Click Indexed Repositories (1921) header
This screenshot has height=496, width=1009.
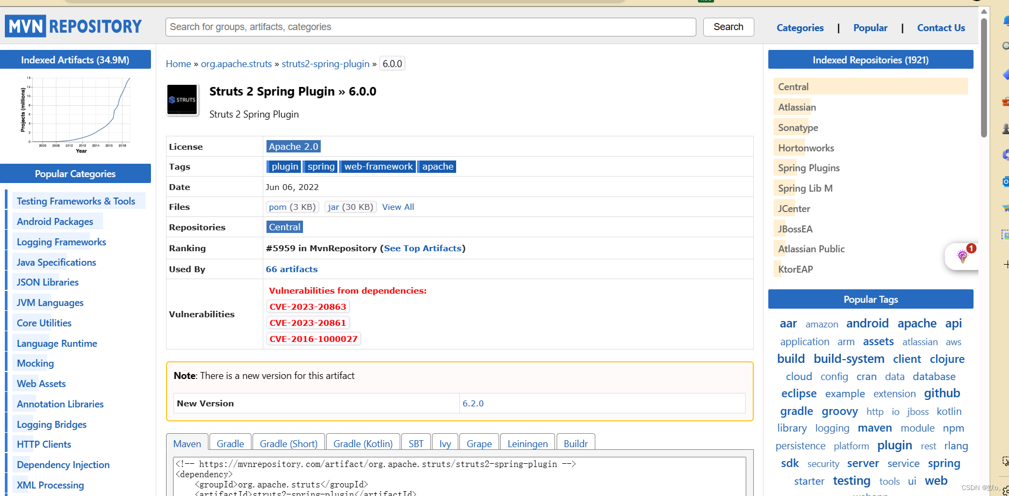[x=870, y=60]
